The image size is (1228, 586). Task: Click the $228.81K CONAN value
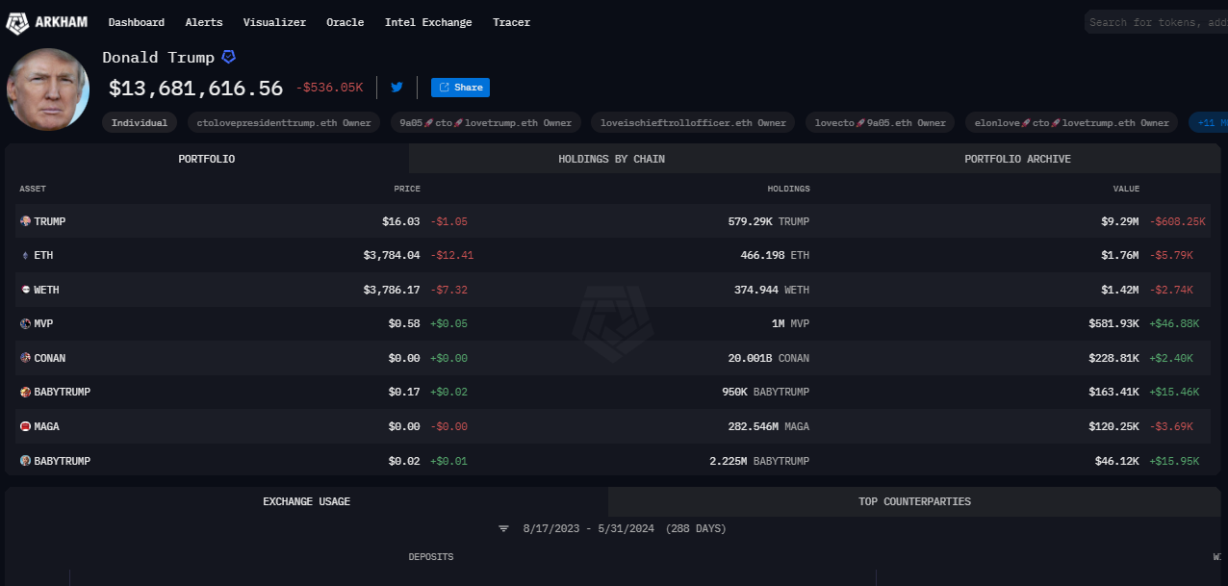coord(1114,358)
